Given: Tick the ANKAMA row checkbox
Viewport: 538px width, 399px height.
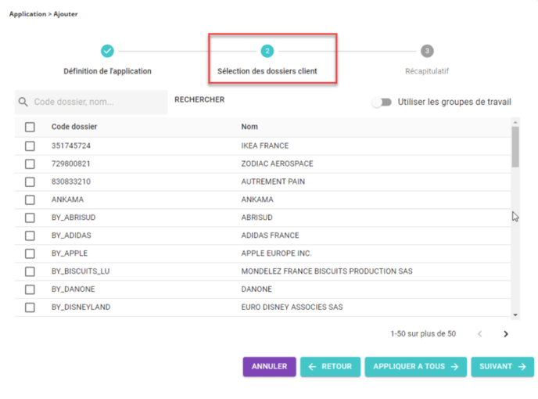Looking at the screenshot, I should tap(30, 199).
